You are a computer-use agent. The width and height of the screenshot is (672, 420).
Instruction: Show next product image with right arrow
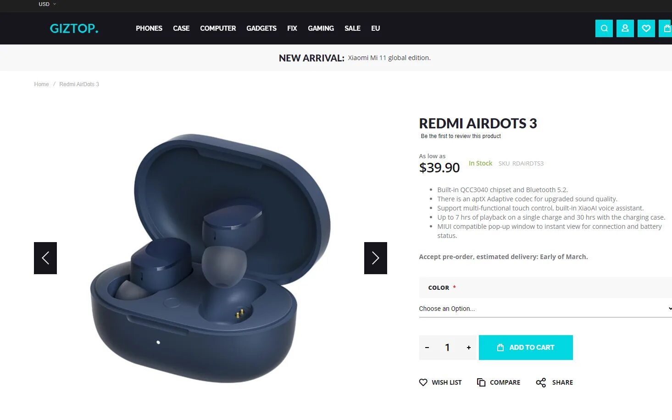[375, 258]
